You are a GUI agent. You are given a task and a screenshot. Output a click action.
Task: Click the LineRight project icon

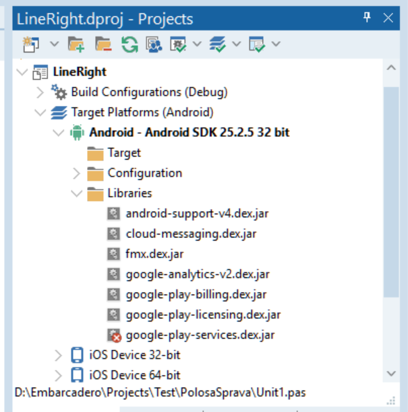(x=40, y=72)
